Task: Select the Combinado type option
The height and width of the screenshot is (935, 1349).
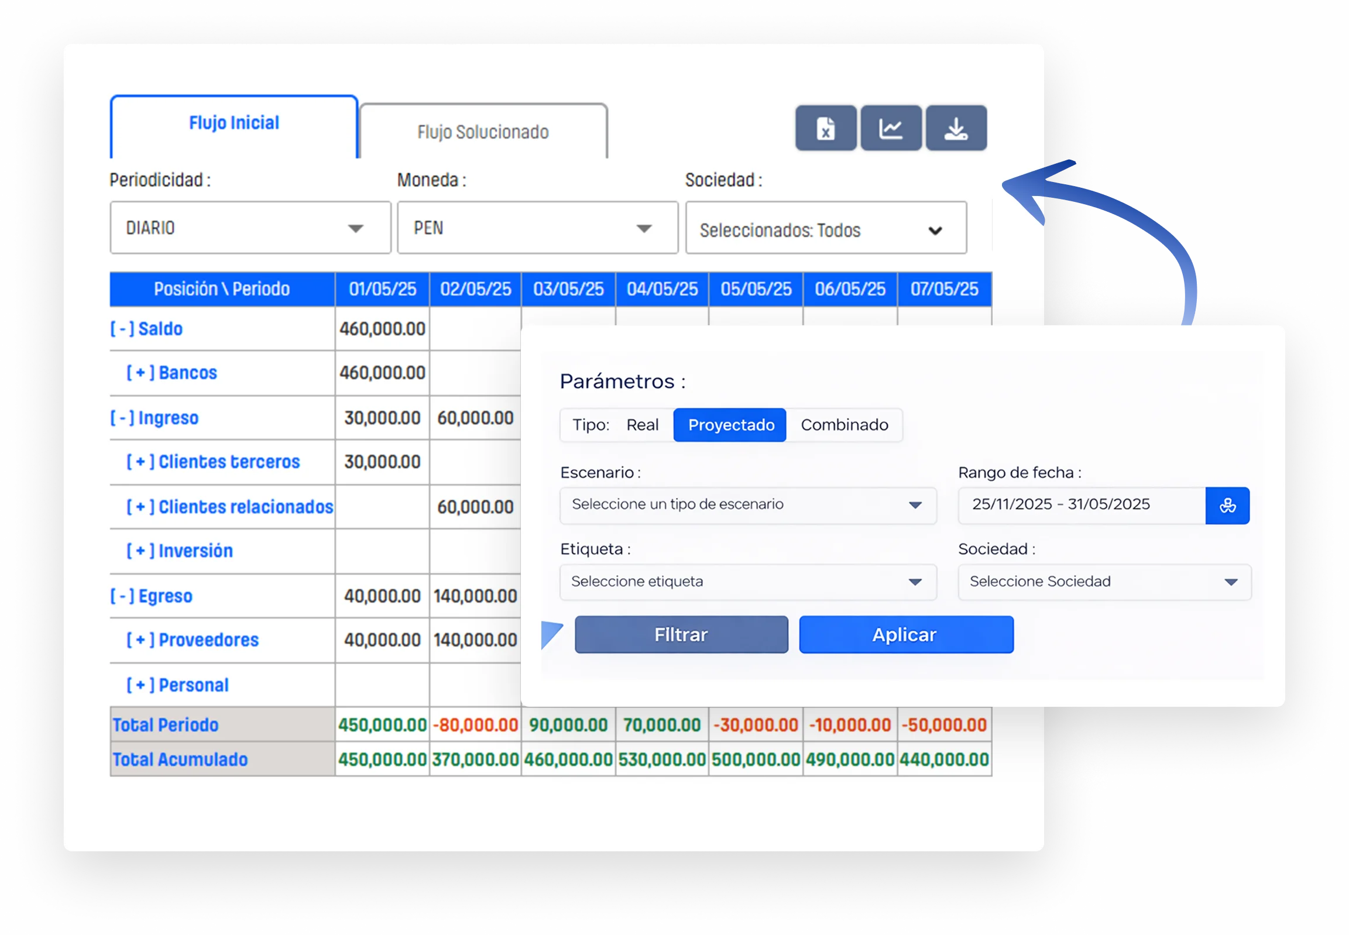Action: pos(844,425)
